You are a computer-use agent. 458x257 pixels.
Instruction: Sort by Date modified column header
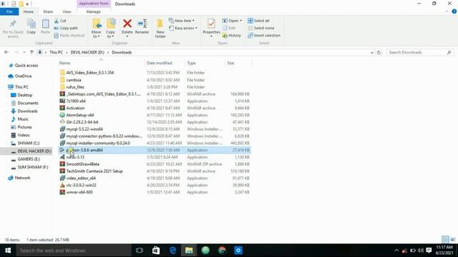pyautogui.click(x=159, y=63)
